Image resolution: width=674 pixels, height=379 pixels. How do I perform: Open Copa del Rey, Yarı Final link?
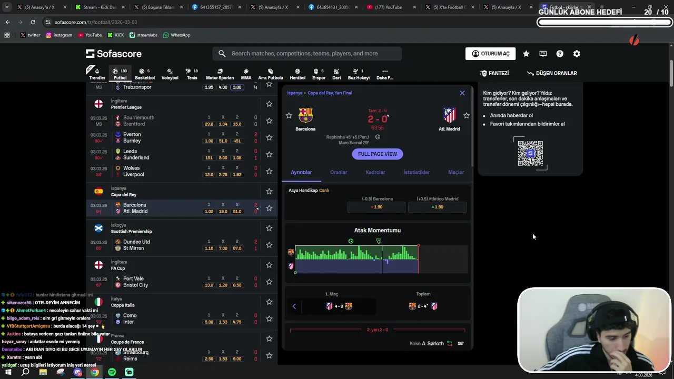pos(330,93)
